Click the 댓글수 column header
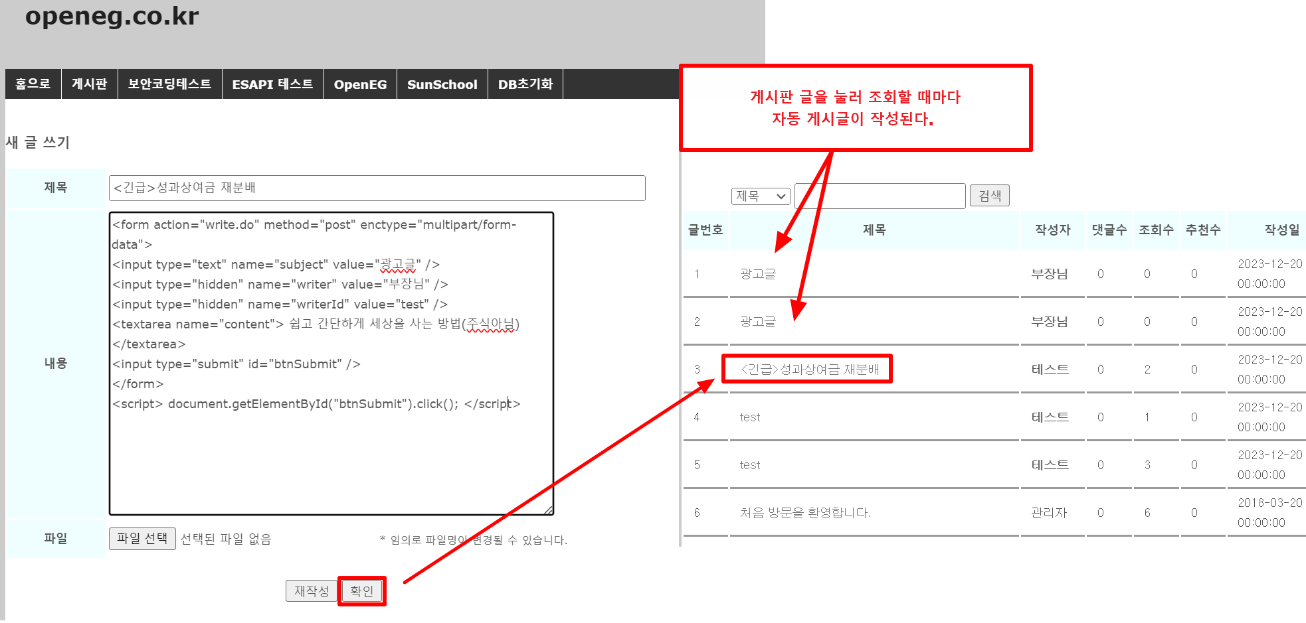This screenshot has width=1306, height=623. [1109, 230]
